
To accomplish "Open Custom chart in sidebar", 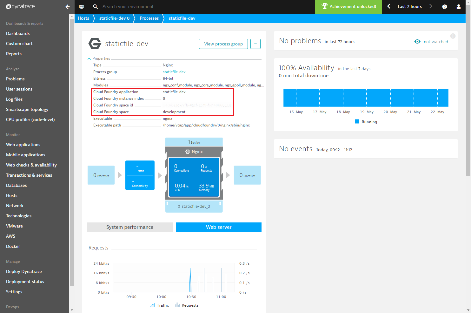I will click(x=19, y=44).
